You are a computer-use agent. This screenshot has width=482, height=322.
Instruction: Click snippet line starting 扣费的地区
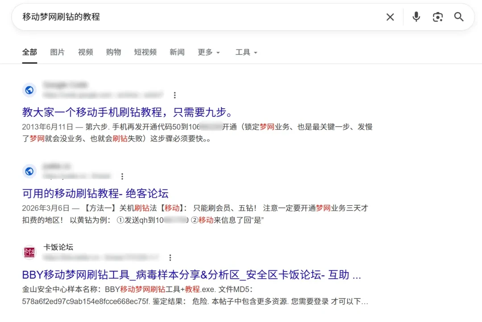point(143,220)
